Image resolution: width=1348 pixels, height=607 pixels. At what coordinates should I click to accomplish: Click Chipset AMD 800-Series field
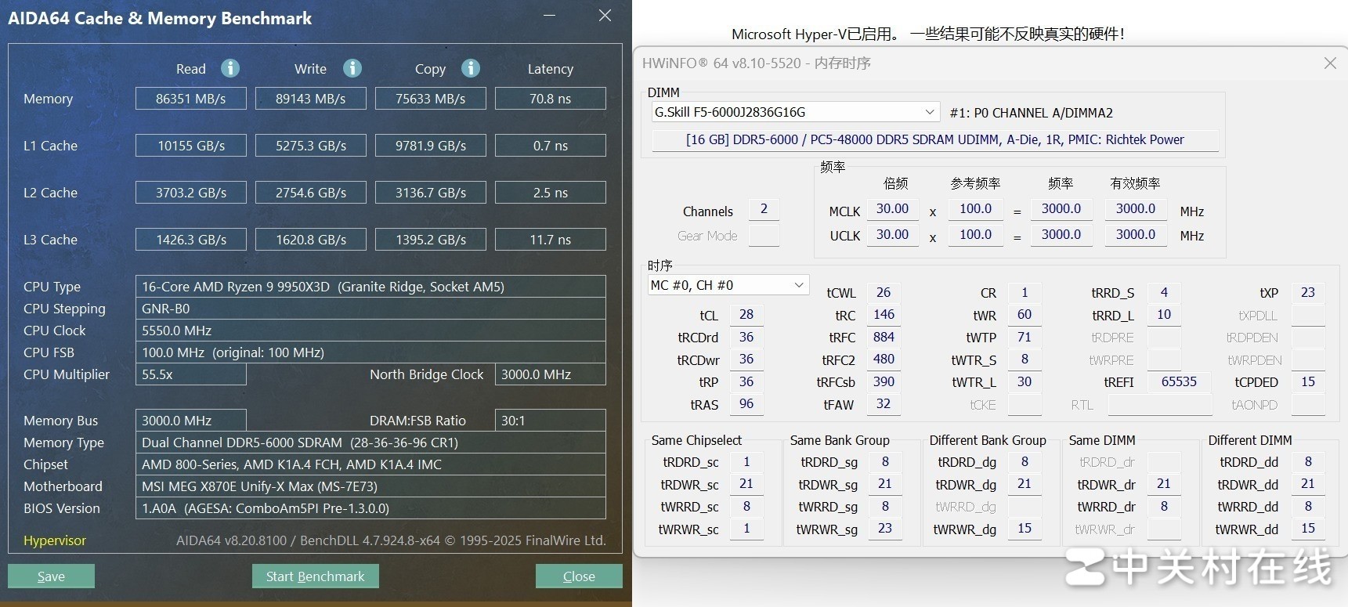370,464
